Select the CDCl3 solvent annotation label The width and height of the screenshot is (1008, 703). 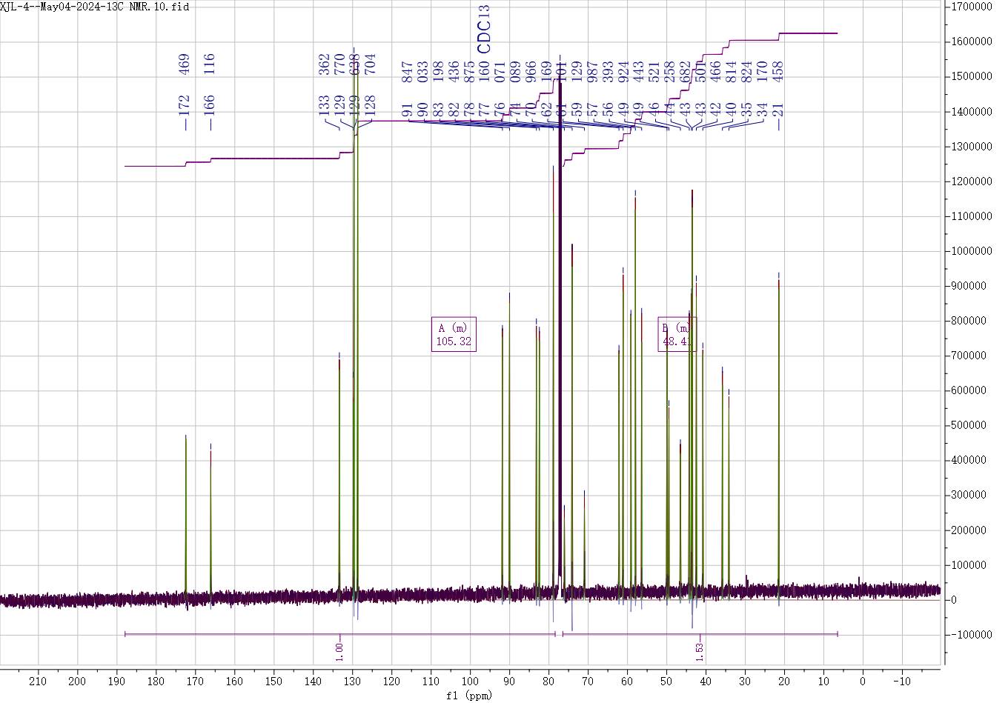[483, 29]
